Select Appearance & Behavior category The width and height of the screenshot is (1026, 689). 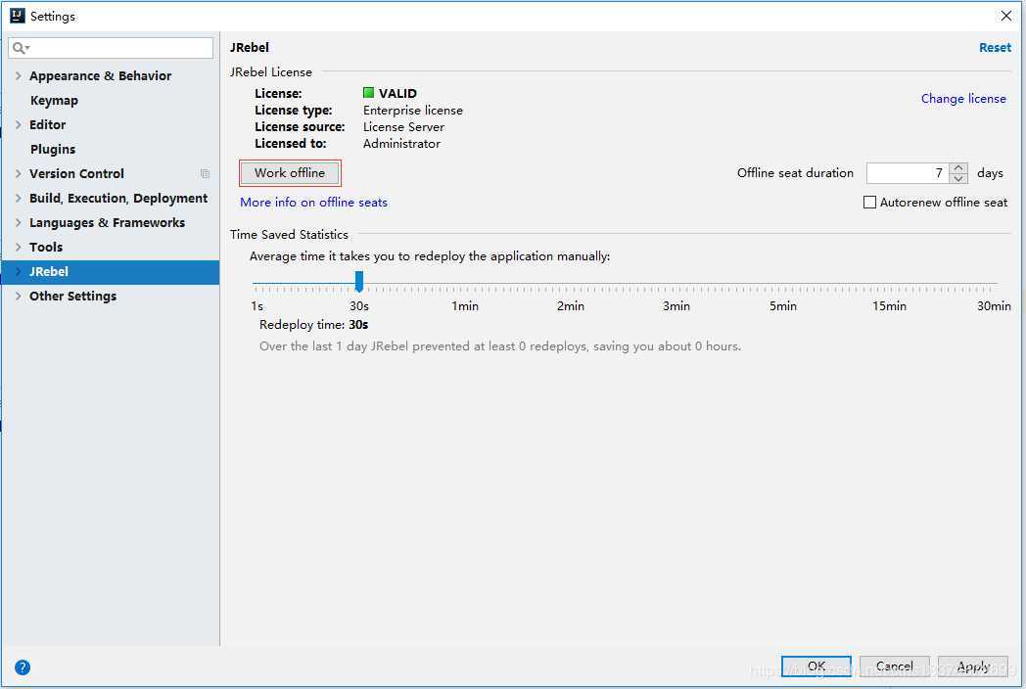(x=100, y=76)
